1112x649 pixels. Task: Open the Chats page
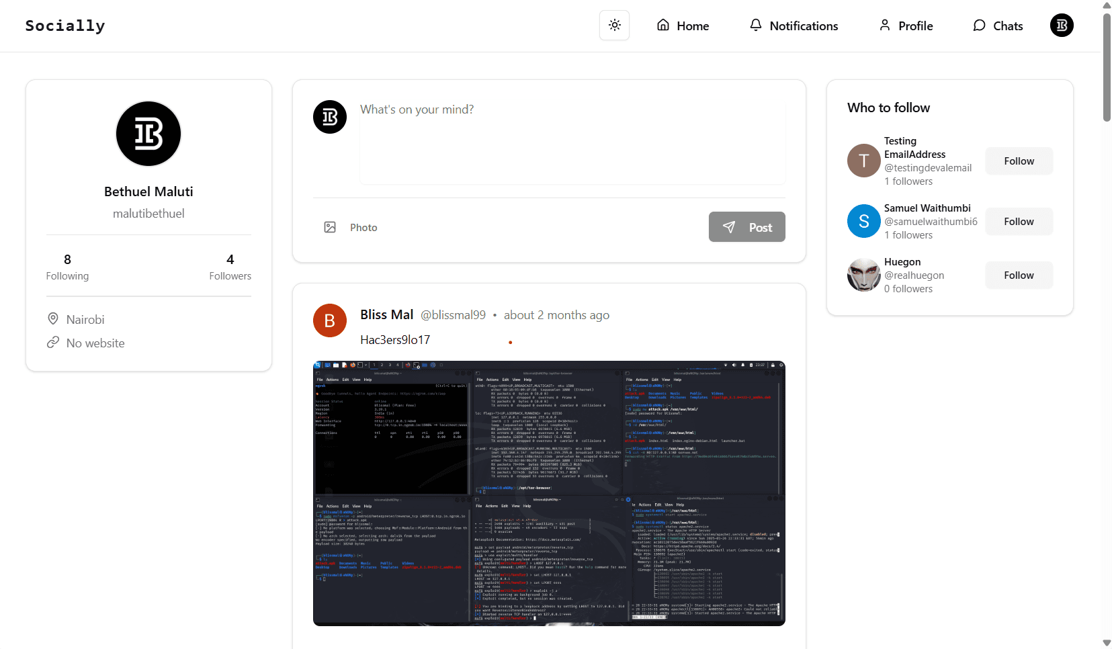pyautogui.click(x=998, y=26)
